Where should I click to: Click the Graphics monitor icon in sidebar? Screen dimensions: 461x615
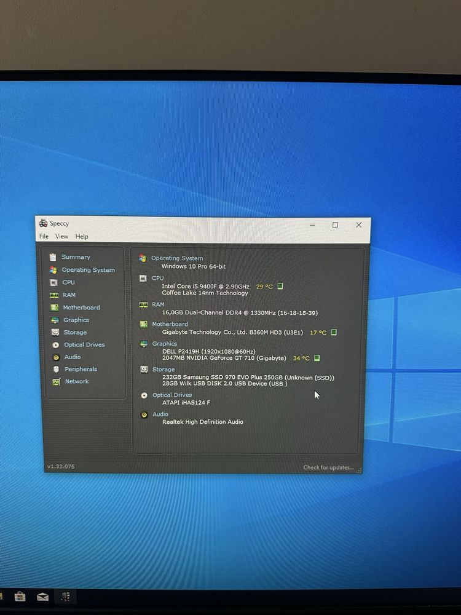point(55,320)
